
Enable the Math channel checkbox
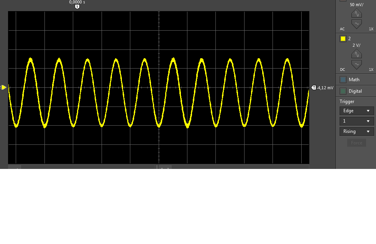tap(343, 80)
